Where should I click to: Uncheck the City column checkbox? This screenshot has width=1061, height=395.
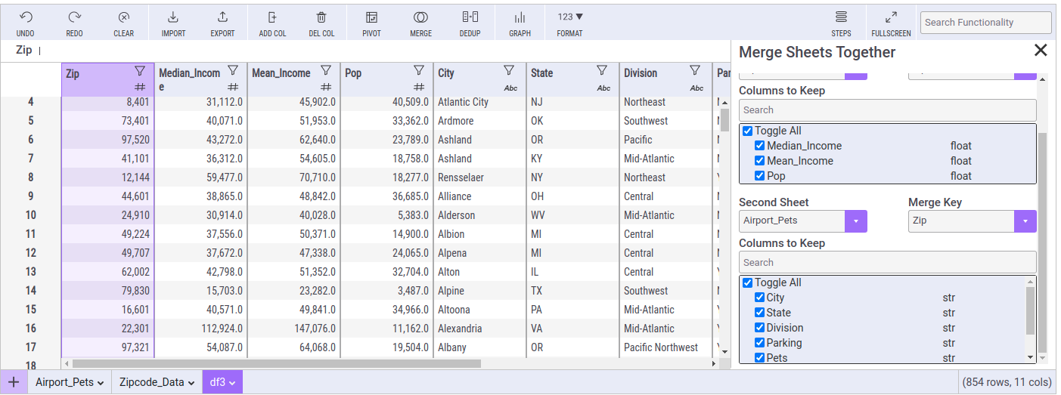(x=760, y=298)
